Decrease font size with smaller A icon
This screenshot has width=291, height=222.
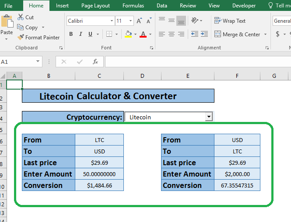click(149, 21)
